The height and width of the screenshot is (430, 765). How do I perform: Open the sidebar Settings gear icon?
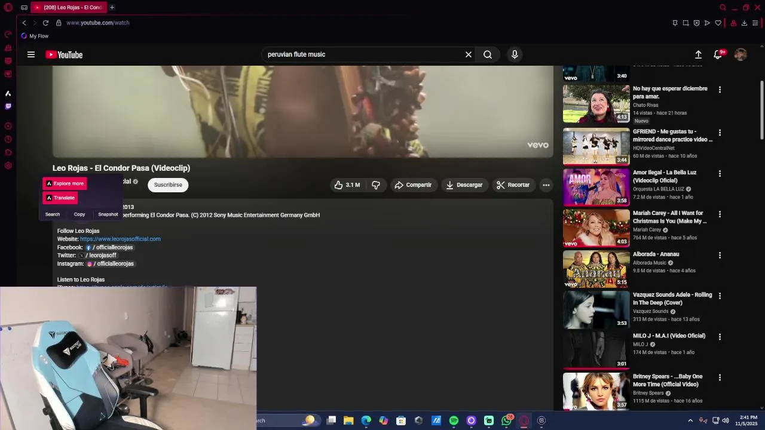pos(8,165)
